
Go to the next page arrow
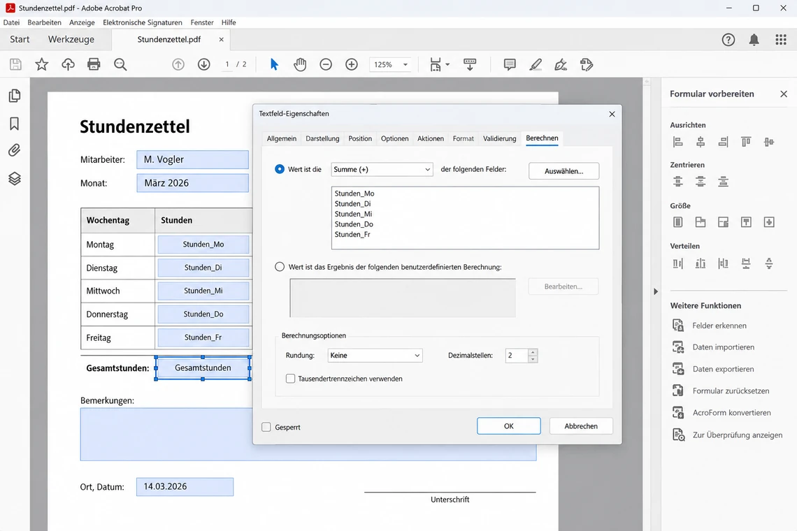pos(204,64)
